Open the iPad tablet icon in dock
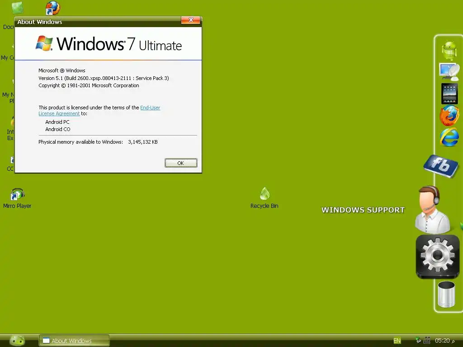Screen dimensions: 463x347 [449, 94]
